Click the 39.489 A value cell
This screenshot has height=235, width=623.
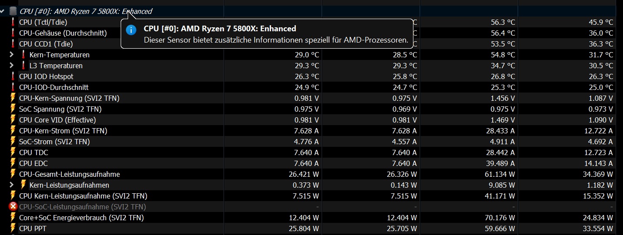tap(500, 163)
